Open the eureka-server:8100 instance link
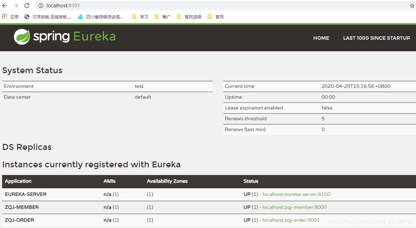The width and height of the screenshot is (416, 228). [296, 194]
